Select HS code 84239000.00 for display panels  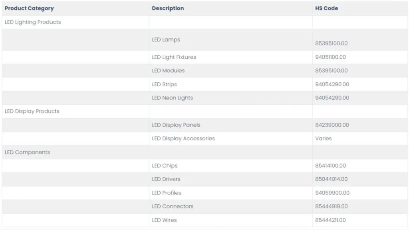point(332,125)
